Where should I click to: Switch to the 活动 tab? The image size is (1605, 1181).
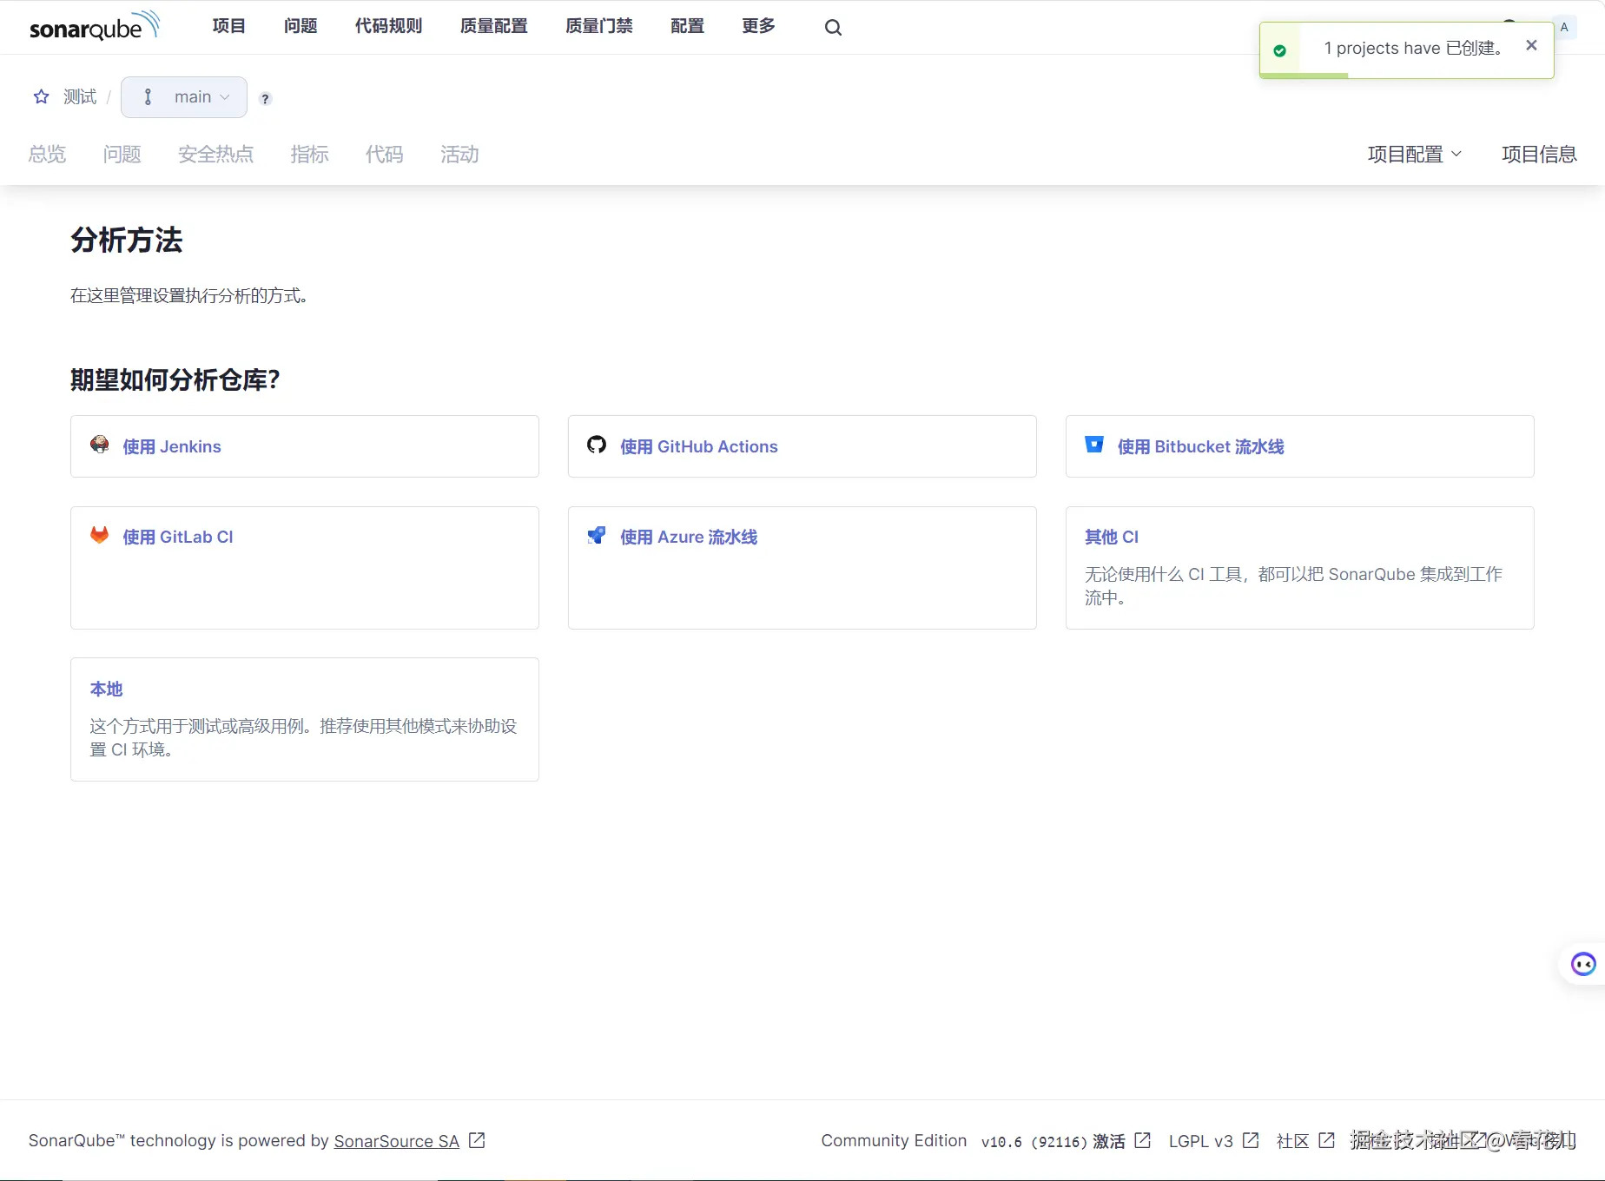click(459, 154)
